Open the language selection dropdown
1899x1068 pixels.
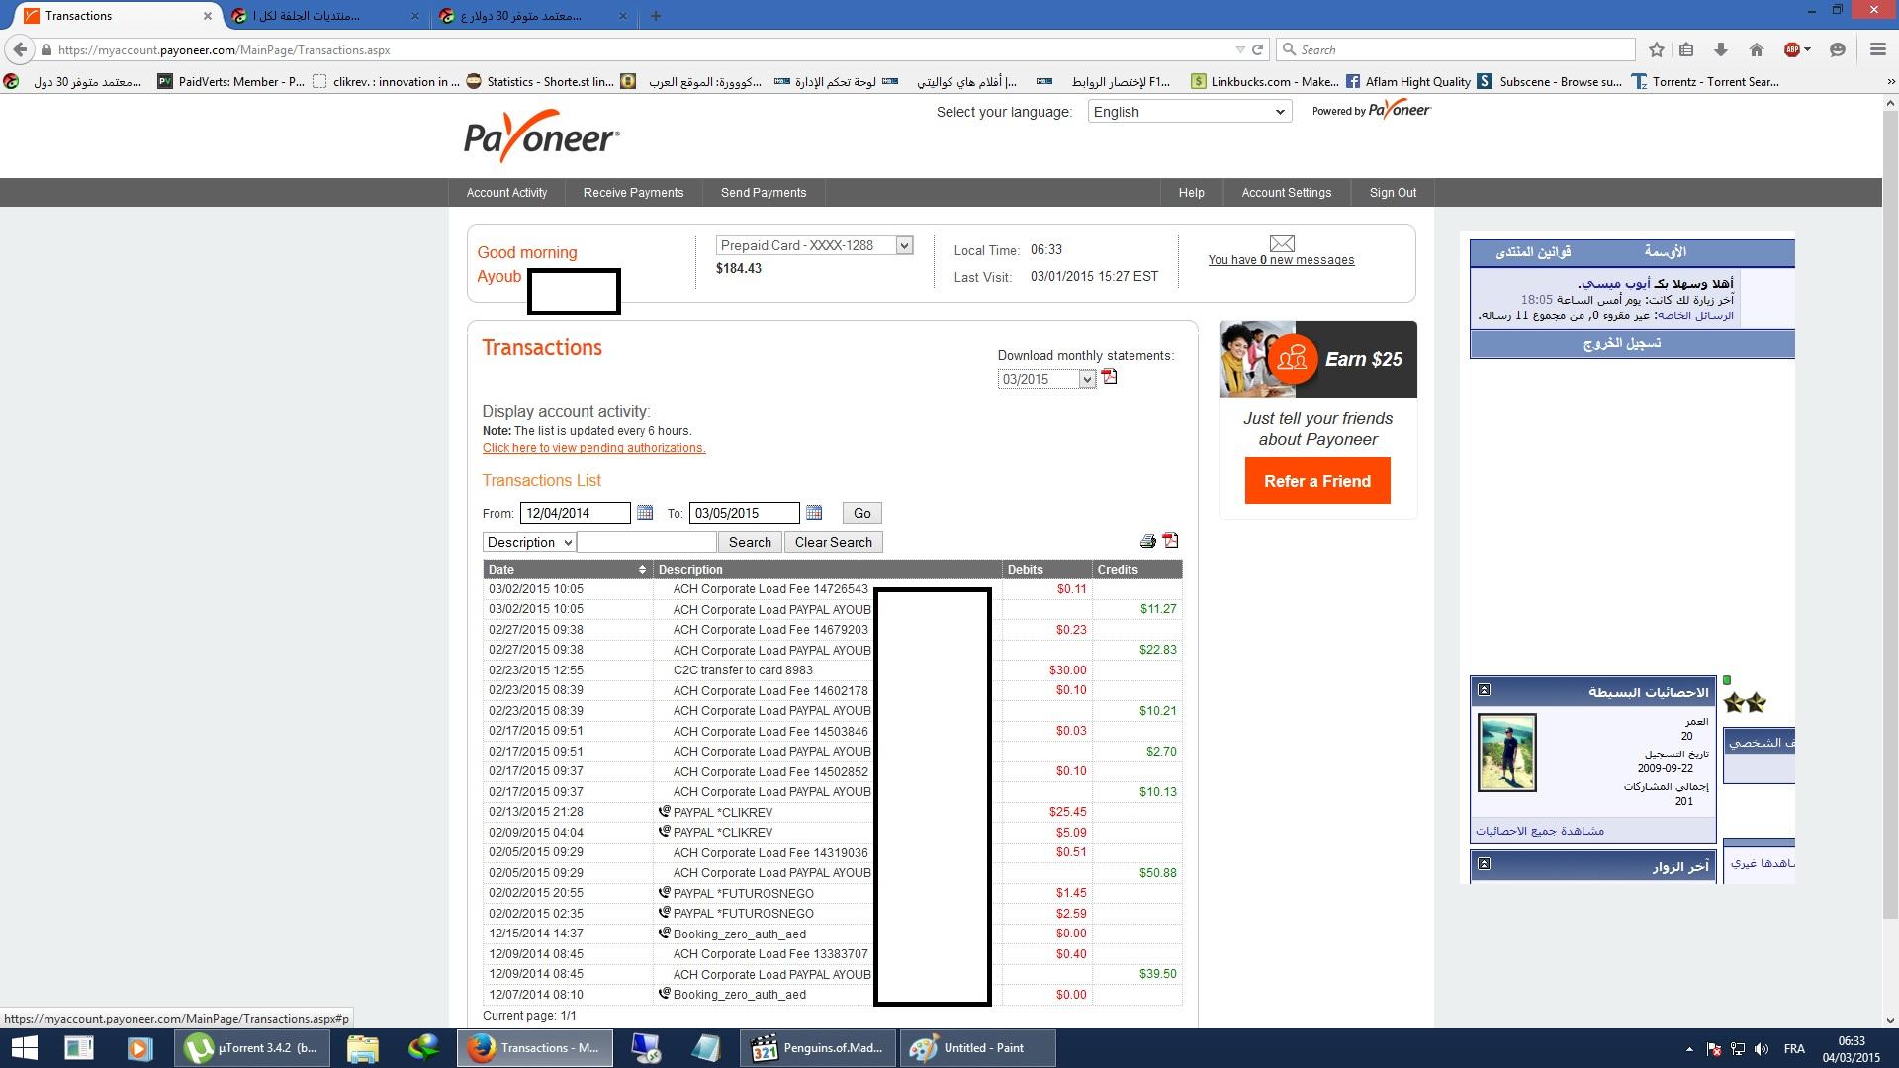[1190, 112]
